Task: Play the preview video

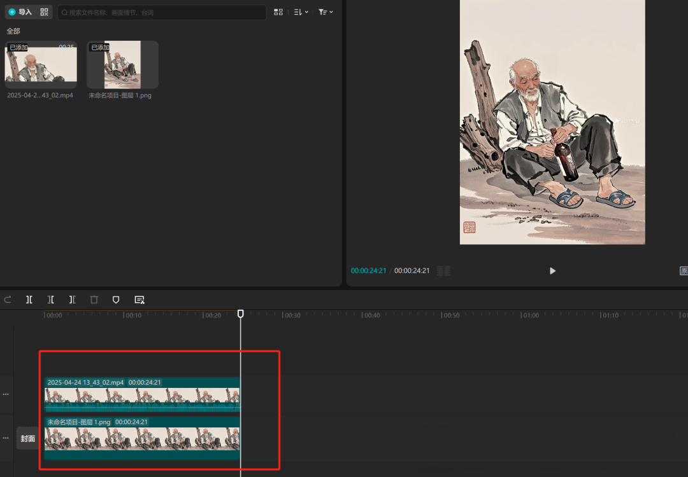Action: point(552,271)
